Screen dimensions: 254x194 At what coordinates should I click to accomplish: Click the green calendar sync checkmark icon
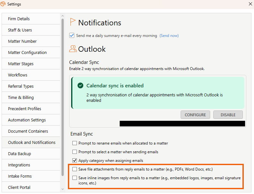click(x=80, y=85)
